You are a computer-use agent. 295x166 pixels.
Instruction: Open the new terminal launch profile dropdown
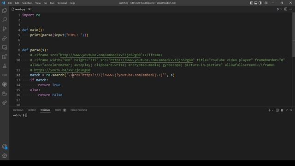[272, 110]
